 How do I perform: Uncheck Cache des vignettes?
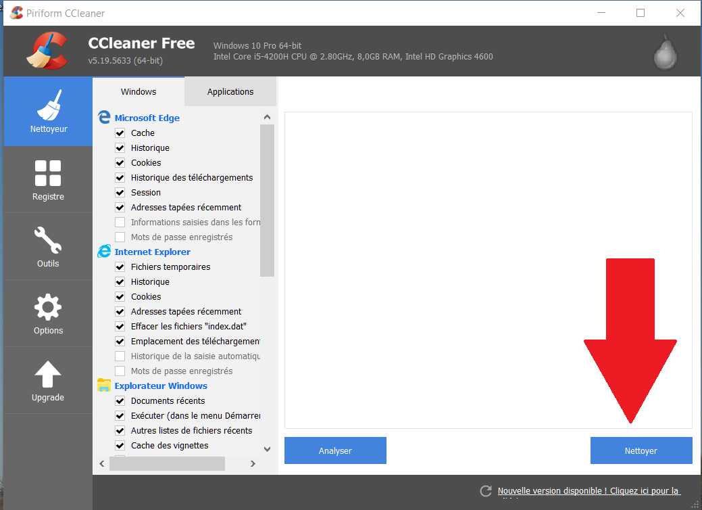[120, 446]
